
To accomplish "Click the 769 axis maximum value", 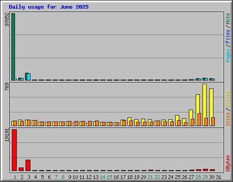I will pyautogui.click(x=7, y=87).
